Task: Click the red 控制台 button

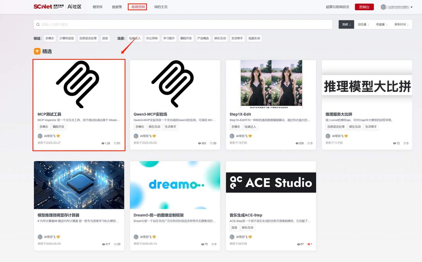Action: coord(364,7)
